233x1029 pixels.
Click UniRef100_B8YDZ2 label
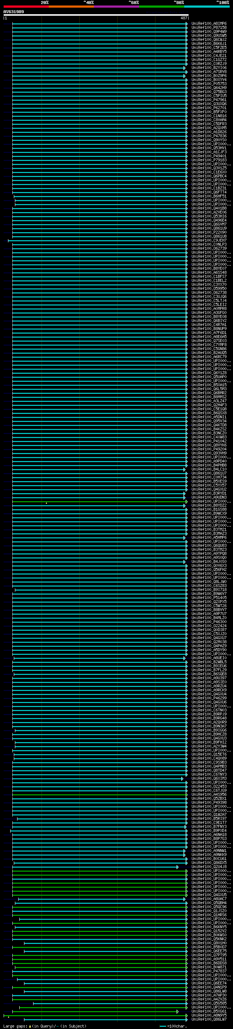(209, 505)
